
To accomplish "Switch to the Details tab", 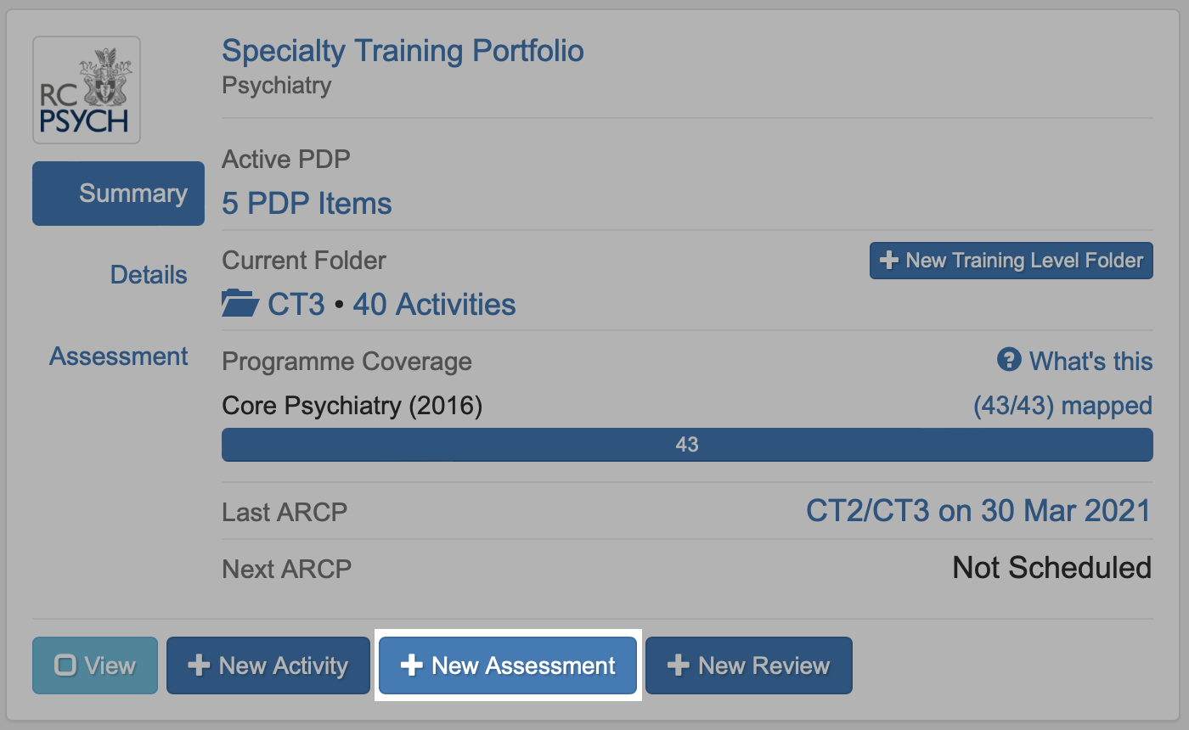I will [x=149, y=275].
